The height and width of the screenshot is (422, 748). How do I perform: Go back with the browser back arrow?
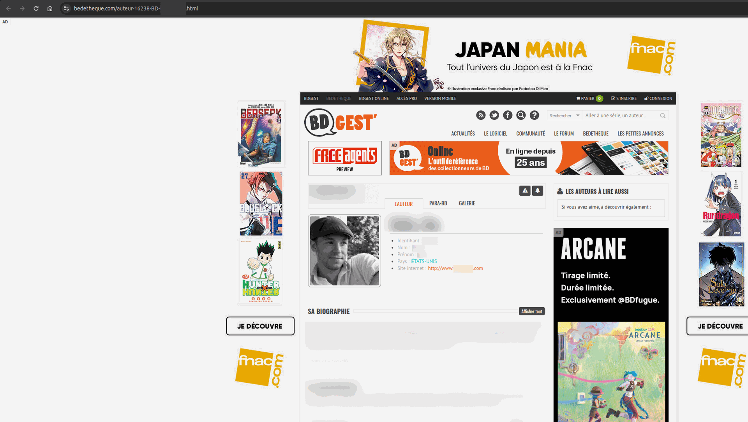coord(9,8)
